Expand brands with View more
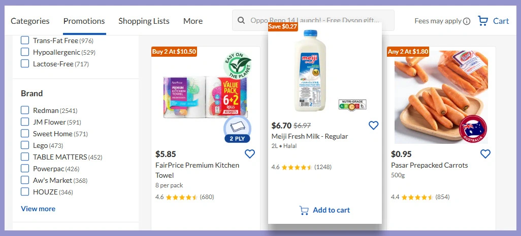The image size is (521, 236). [x=38, y=209]
